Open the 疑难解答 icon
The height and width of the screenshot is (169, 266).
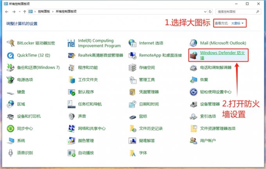tap(132, 141)
